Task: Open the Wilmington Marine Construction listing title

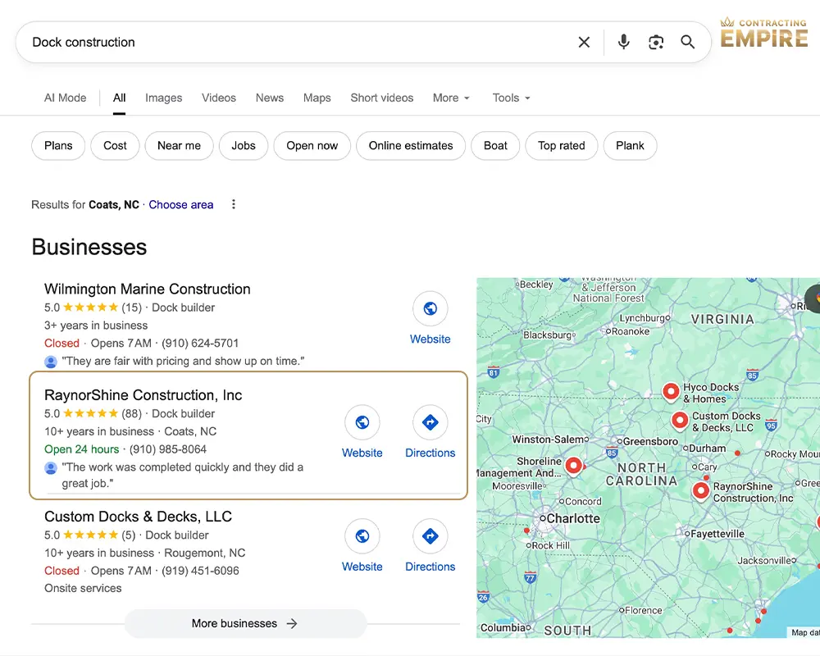Action: pos(147,289)
